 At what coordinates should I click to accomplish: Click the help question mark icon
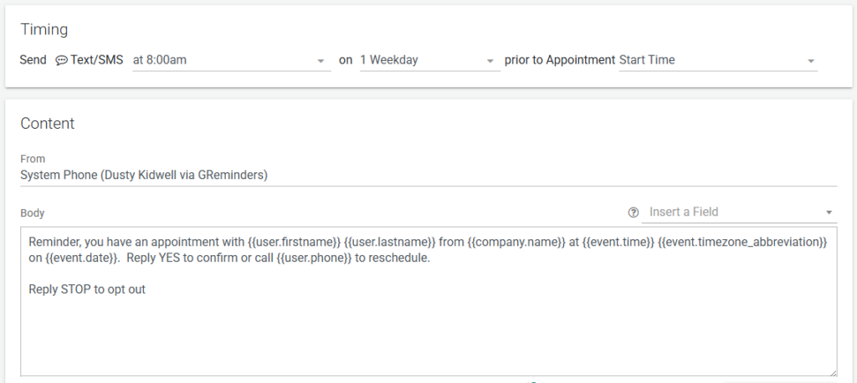point(633,212)
